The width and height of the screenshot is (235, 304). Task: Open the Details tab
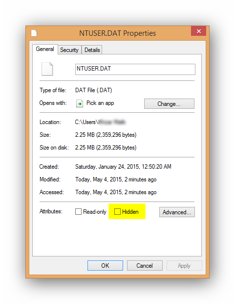coord(92,50)
